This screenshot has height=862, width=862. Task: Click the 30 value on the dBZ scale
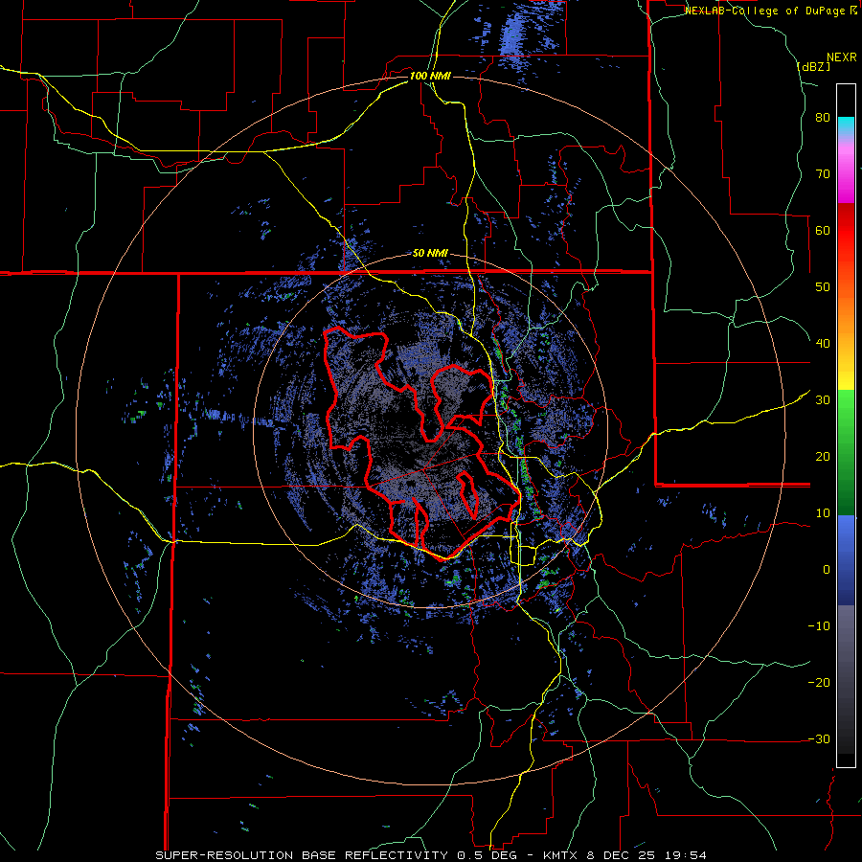(823, 400)
